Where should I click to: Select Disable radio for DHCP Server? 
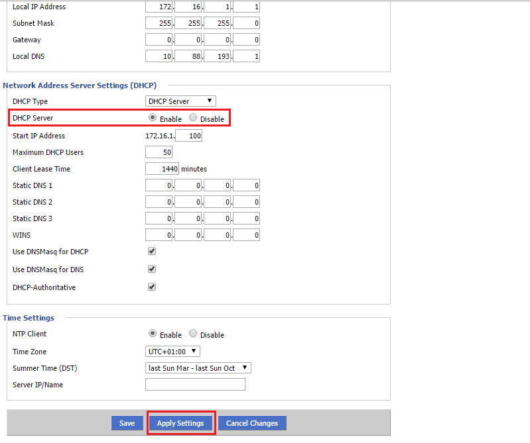(193, 118)
